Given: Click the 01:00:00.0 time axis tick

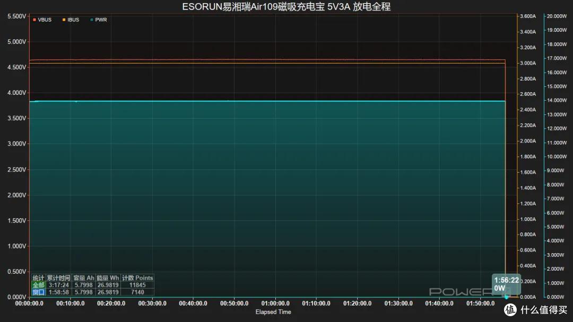Looking at the screenshot, I should click(x=275, y=303).
